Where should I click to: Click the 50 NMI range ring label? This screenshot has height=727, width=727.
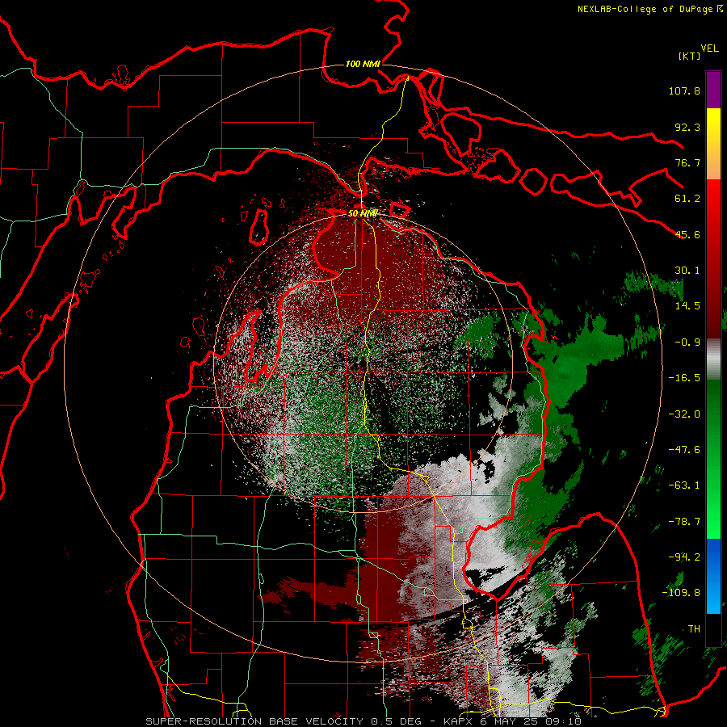click(363, 213)
